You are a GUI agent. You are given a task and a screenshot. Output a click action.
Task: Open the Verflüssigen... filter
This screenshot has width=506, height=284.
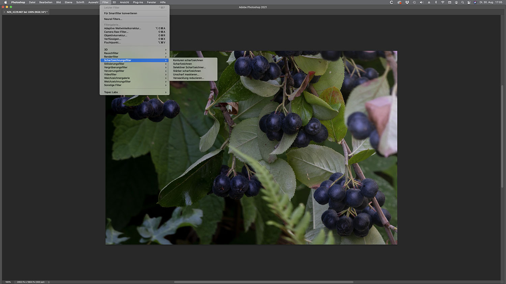click(x=135, y=39)
